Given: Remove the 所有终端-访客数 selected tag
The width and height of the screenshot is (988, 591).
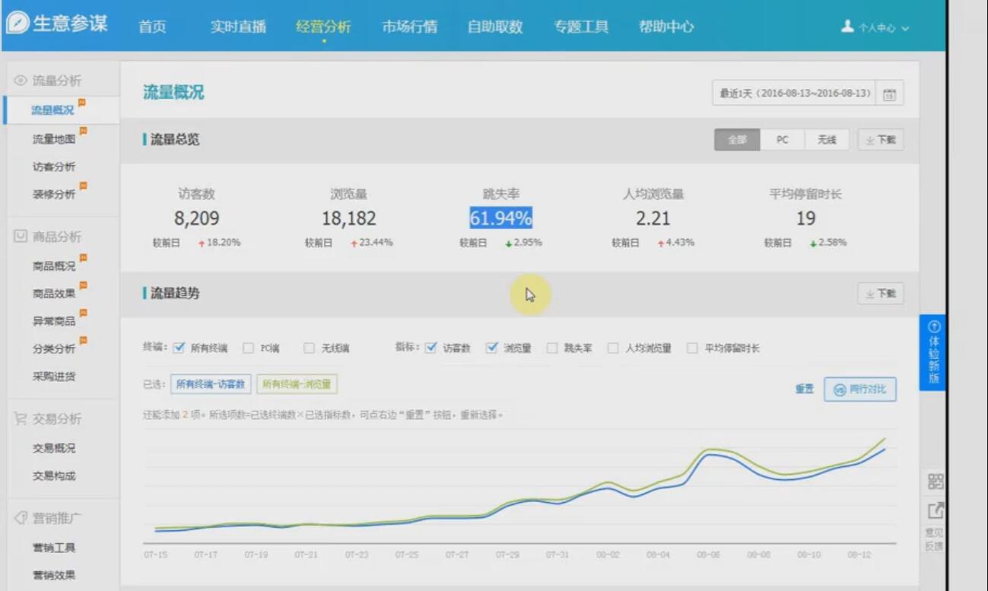Looking at the screenshot, I should click(211, 384).
